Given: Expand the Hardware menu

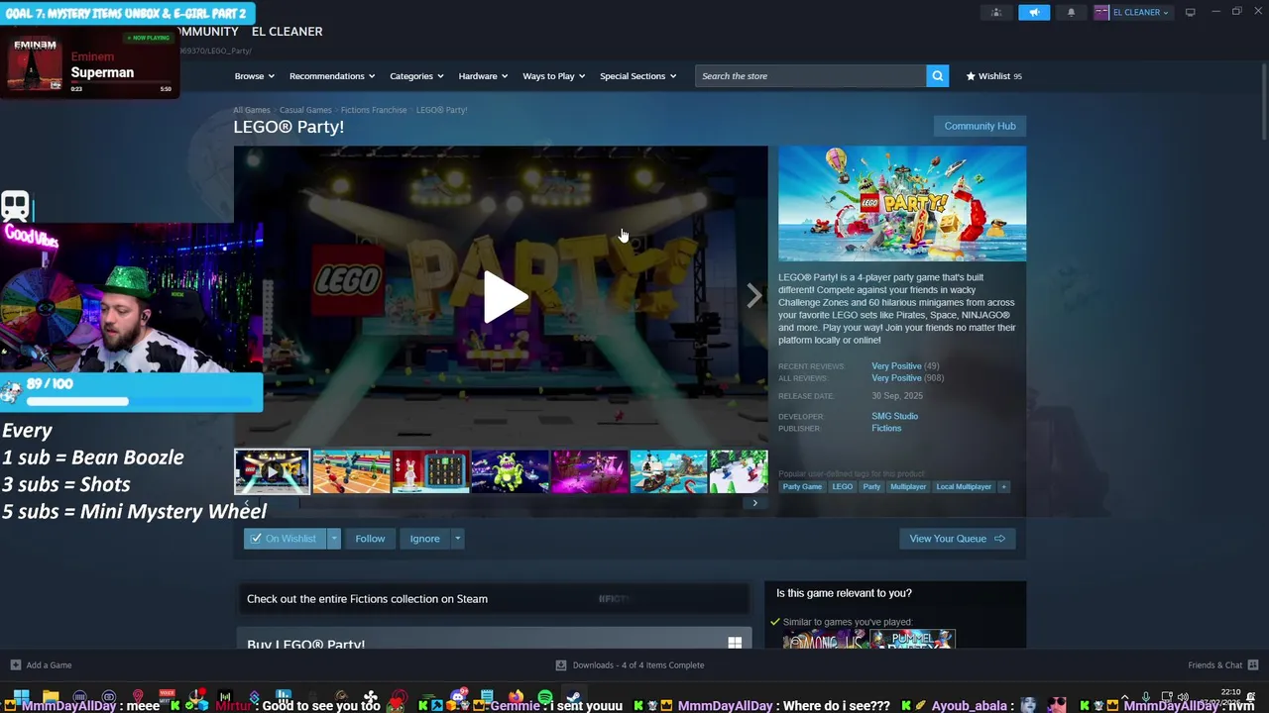Looking at the screenshot, I should (483, 76).
